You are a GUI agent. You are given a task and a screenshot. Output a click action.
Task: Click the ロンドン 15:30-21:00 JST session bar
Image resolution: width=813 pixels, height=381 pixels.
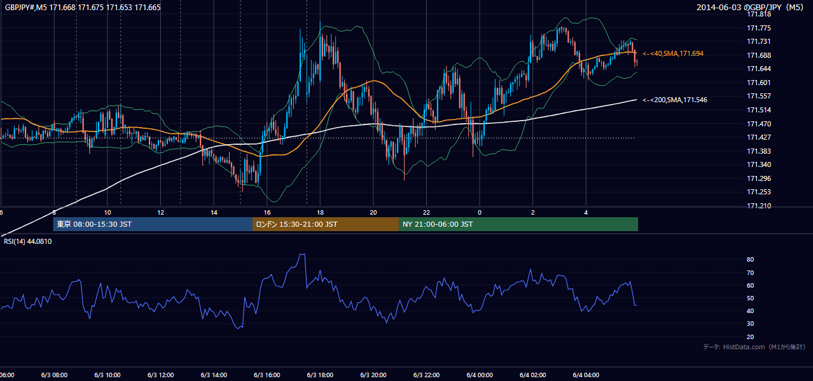326,224
